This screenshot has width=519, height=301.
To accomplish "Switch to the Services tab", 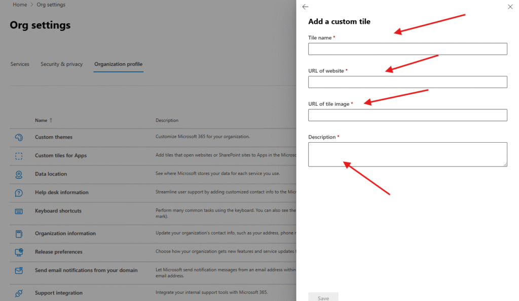I will (20, 64).
